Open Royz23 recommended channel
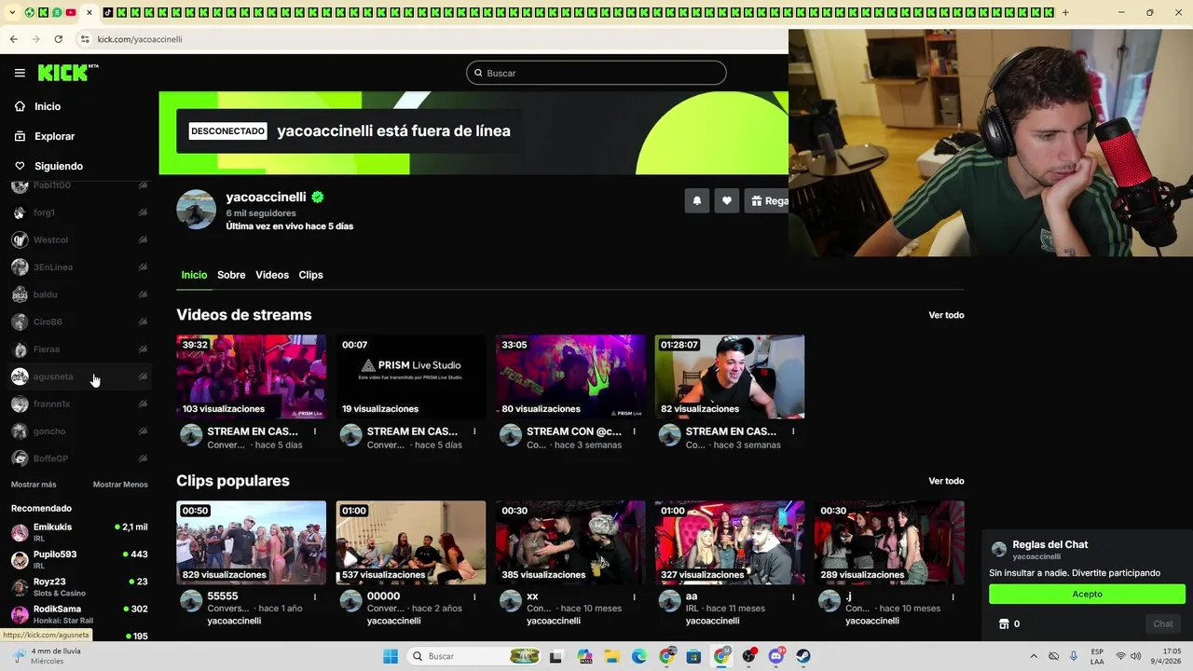1193x671 pixels. click(x=79, y=586)
